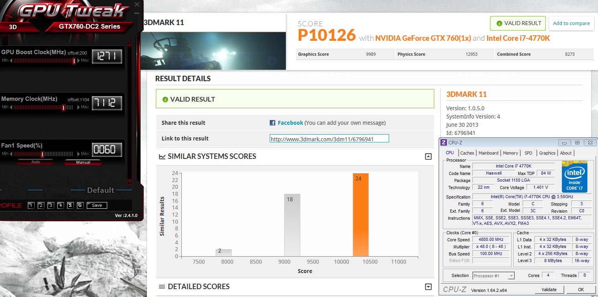Select the G profile in GPU Tweak
This screenshot has width=598, height=297.
80,205
